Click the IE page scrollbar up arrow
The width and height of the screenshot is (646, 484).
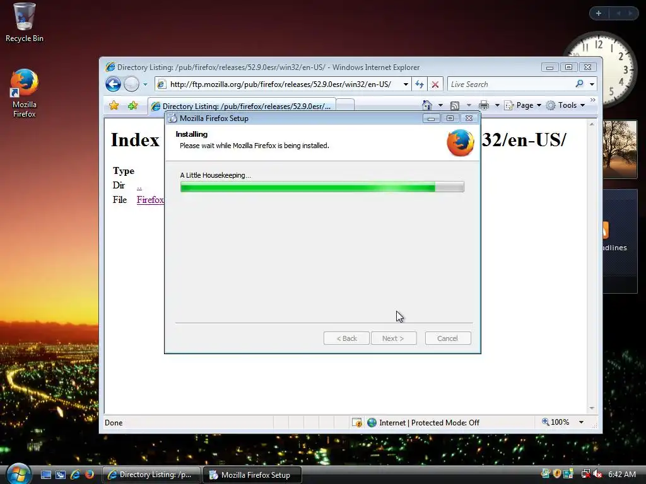pos(592,124)
